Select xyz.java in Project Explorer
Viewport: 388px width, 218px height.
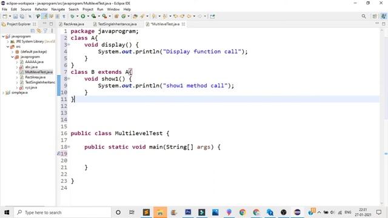[31, 87]
